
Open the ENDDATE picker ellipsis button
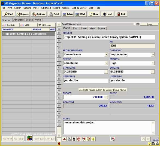(x=153, y=72)
